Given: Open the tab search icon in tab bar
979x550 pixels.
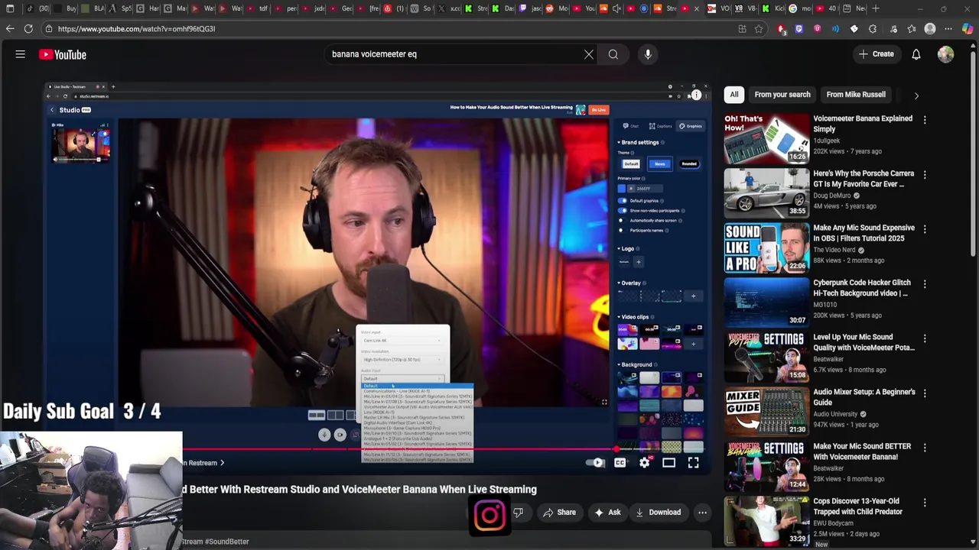Looking at the screenshot, I should point(10,8).
